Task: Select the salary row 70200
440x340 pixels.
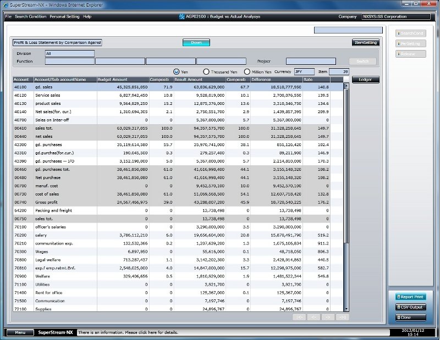Action: [x=178, y=235]
